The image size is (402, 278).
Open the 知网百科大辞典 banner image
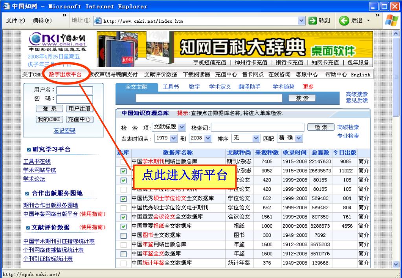pyautogui.click(x=235, y=49)
